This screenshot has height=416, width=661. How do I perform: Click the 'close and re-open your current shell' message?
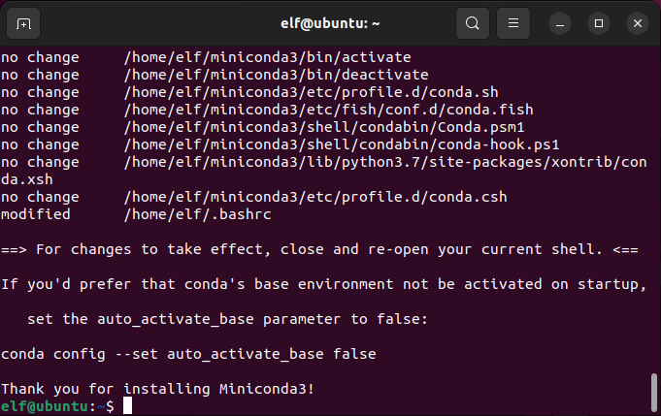pyautogui.click(x=442, y=249)
